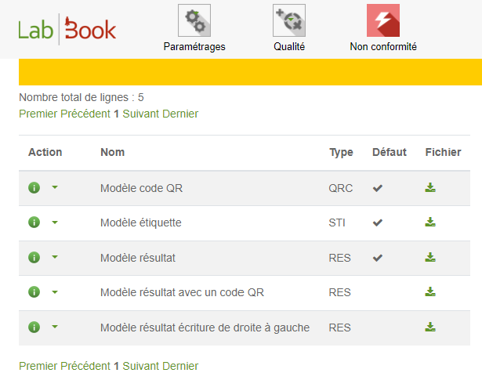This screenshot has height=380, width=482.
Task: Open the Qualité icon in toolbar
Action: [x=289, y=20]
